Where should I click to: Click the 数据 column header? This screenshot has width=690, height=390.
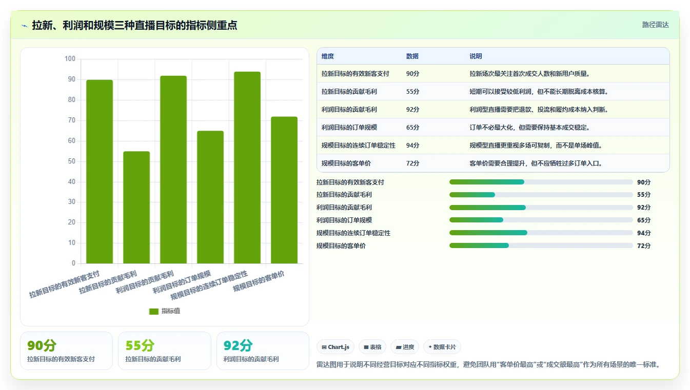click(x=412, y=56)
